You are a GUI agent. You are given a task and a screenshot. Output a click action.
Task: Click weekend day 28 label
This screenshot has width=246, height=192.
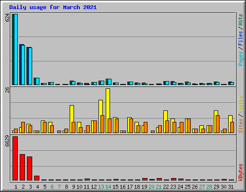(209, 187)
